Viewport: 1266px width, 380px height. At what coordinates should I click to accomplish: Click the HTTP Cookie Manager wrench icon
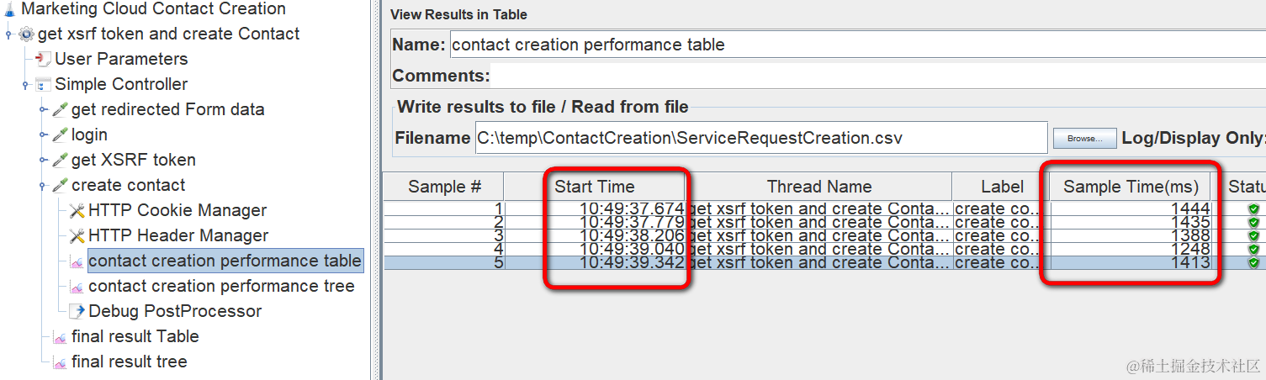77,210
